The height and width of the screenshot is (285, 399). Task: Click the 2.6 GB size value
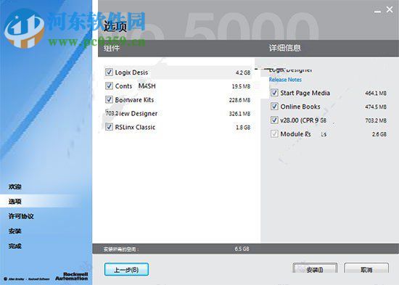tap(379, 134)
